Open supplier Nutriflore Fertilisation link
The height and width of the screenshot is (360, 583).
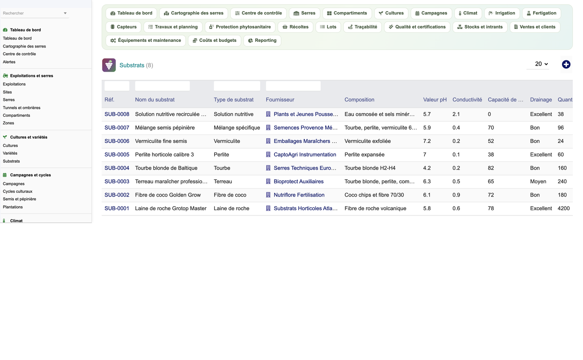[x=299, y=195]
